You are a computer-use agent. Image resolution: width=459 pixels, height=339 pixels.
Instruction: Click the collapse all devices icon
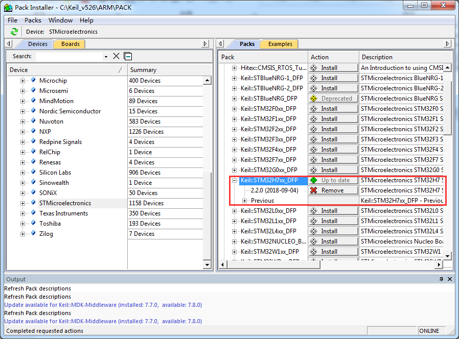tap(128, 56)
